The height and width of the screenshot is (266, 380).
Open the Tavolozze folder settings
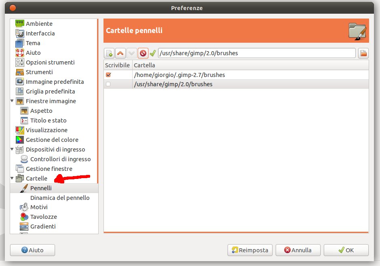44,217
